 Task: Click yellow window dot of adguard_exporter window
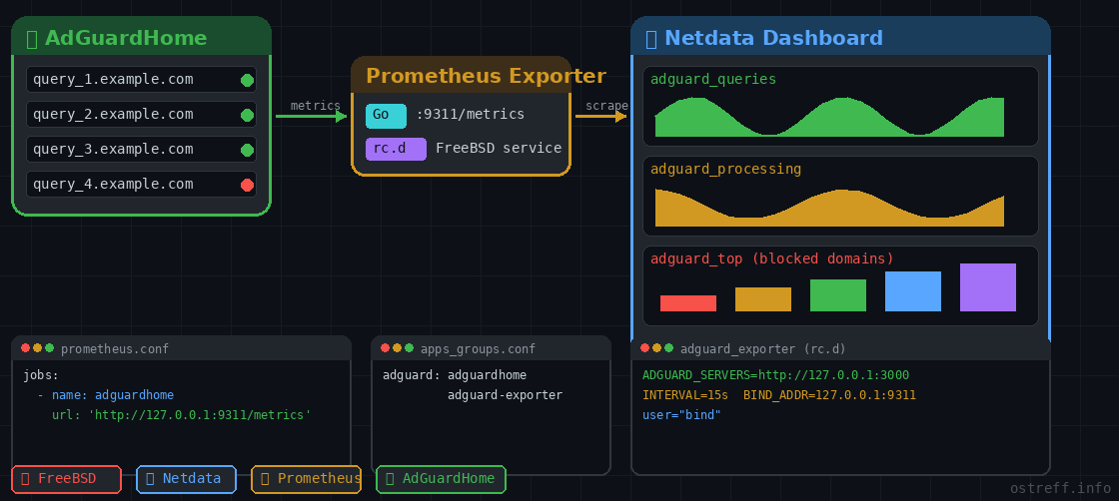tap(657, 347)
